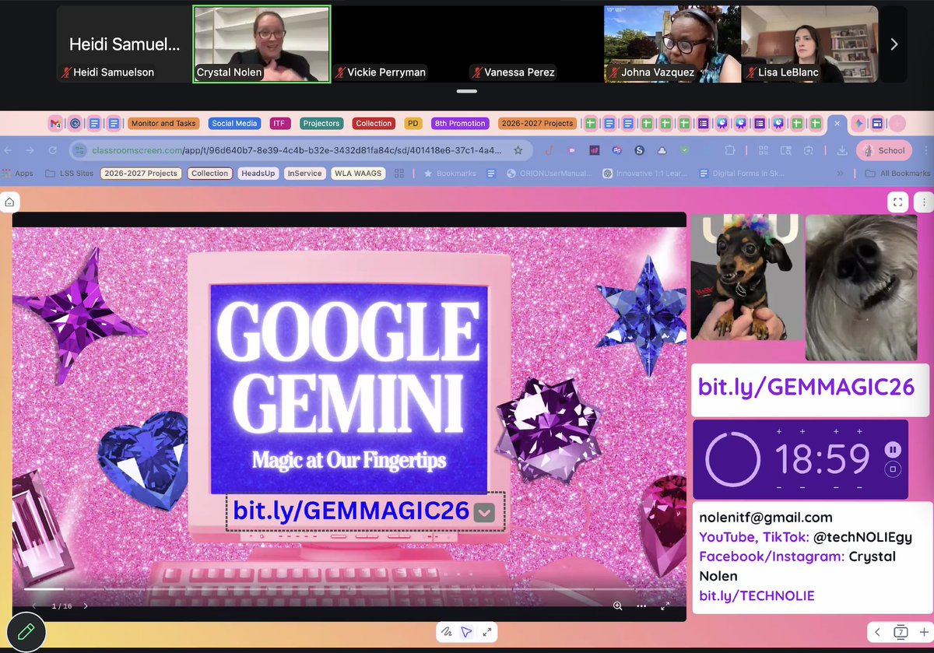This screenshot has height=653, width=934.
Task: Open the Bookmarks star shortcut
Action: pyautogui.click(x=450, y=174)
